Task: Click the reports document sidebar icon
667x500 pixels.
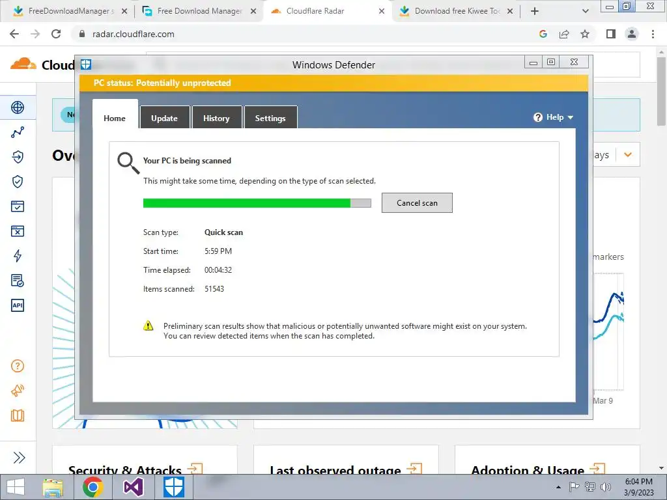Action: (x=18, y=281)
